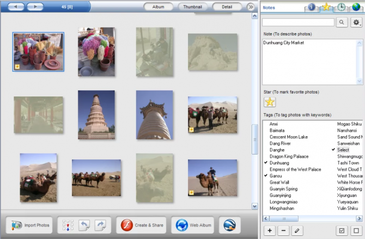Rotate photo right with clockwise arrow
Image resolution: width=365 pixels, height=239 pixels.
pyautogui.click(x=101, y=225)
